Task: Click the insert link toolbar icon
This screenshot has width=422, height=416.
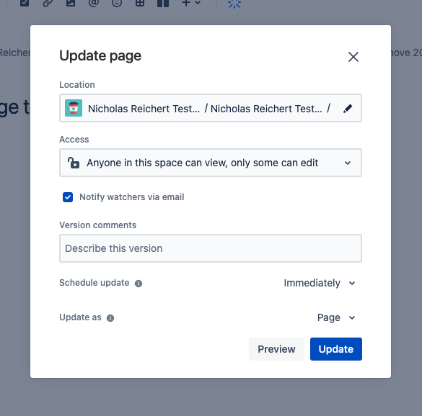Action: tap(48, 3)
